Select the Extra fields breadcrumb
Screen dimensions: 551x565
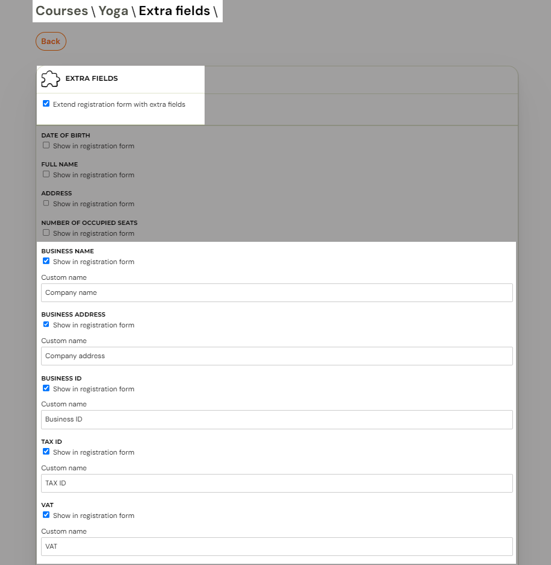(174, 11)
